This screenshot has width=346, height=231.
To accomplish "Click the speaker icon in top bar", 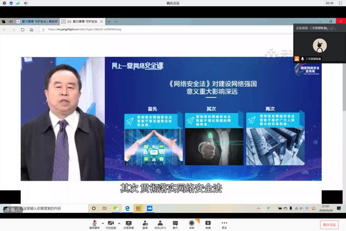I will pos(26,3).
